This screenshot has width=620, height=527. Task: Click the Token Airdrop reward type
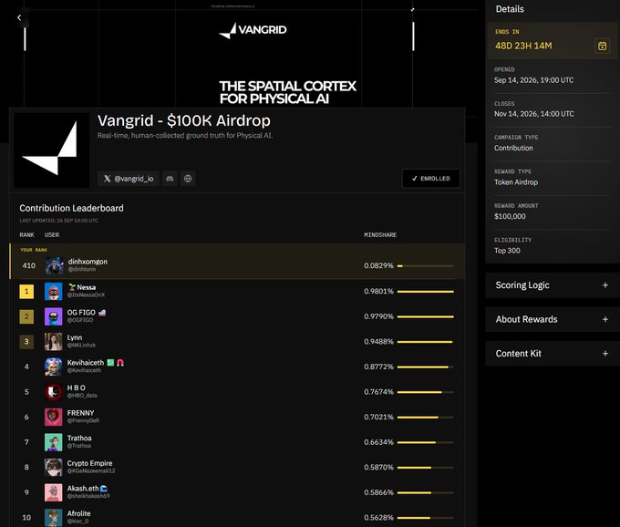tap(516, 182)
